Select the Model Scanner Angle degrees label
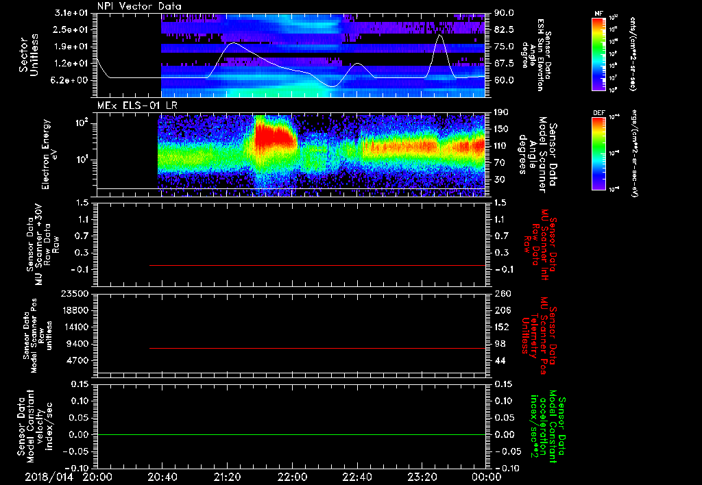The height and width of the screenshot is (485, 702). pos(533,154)
